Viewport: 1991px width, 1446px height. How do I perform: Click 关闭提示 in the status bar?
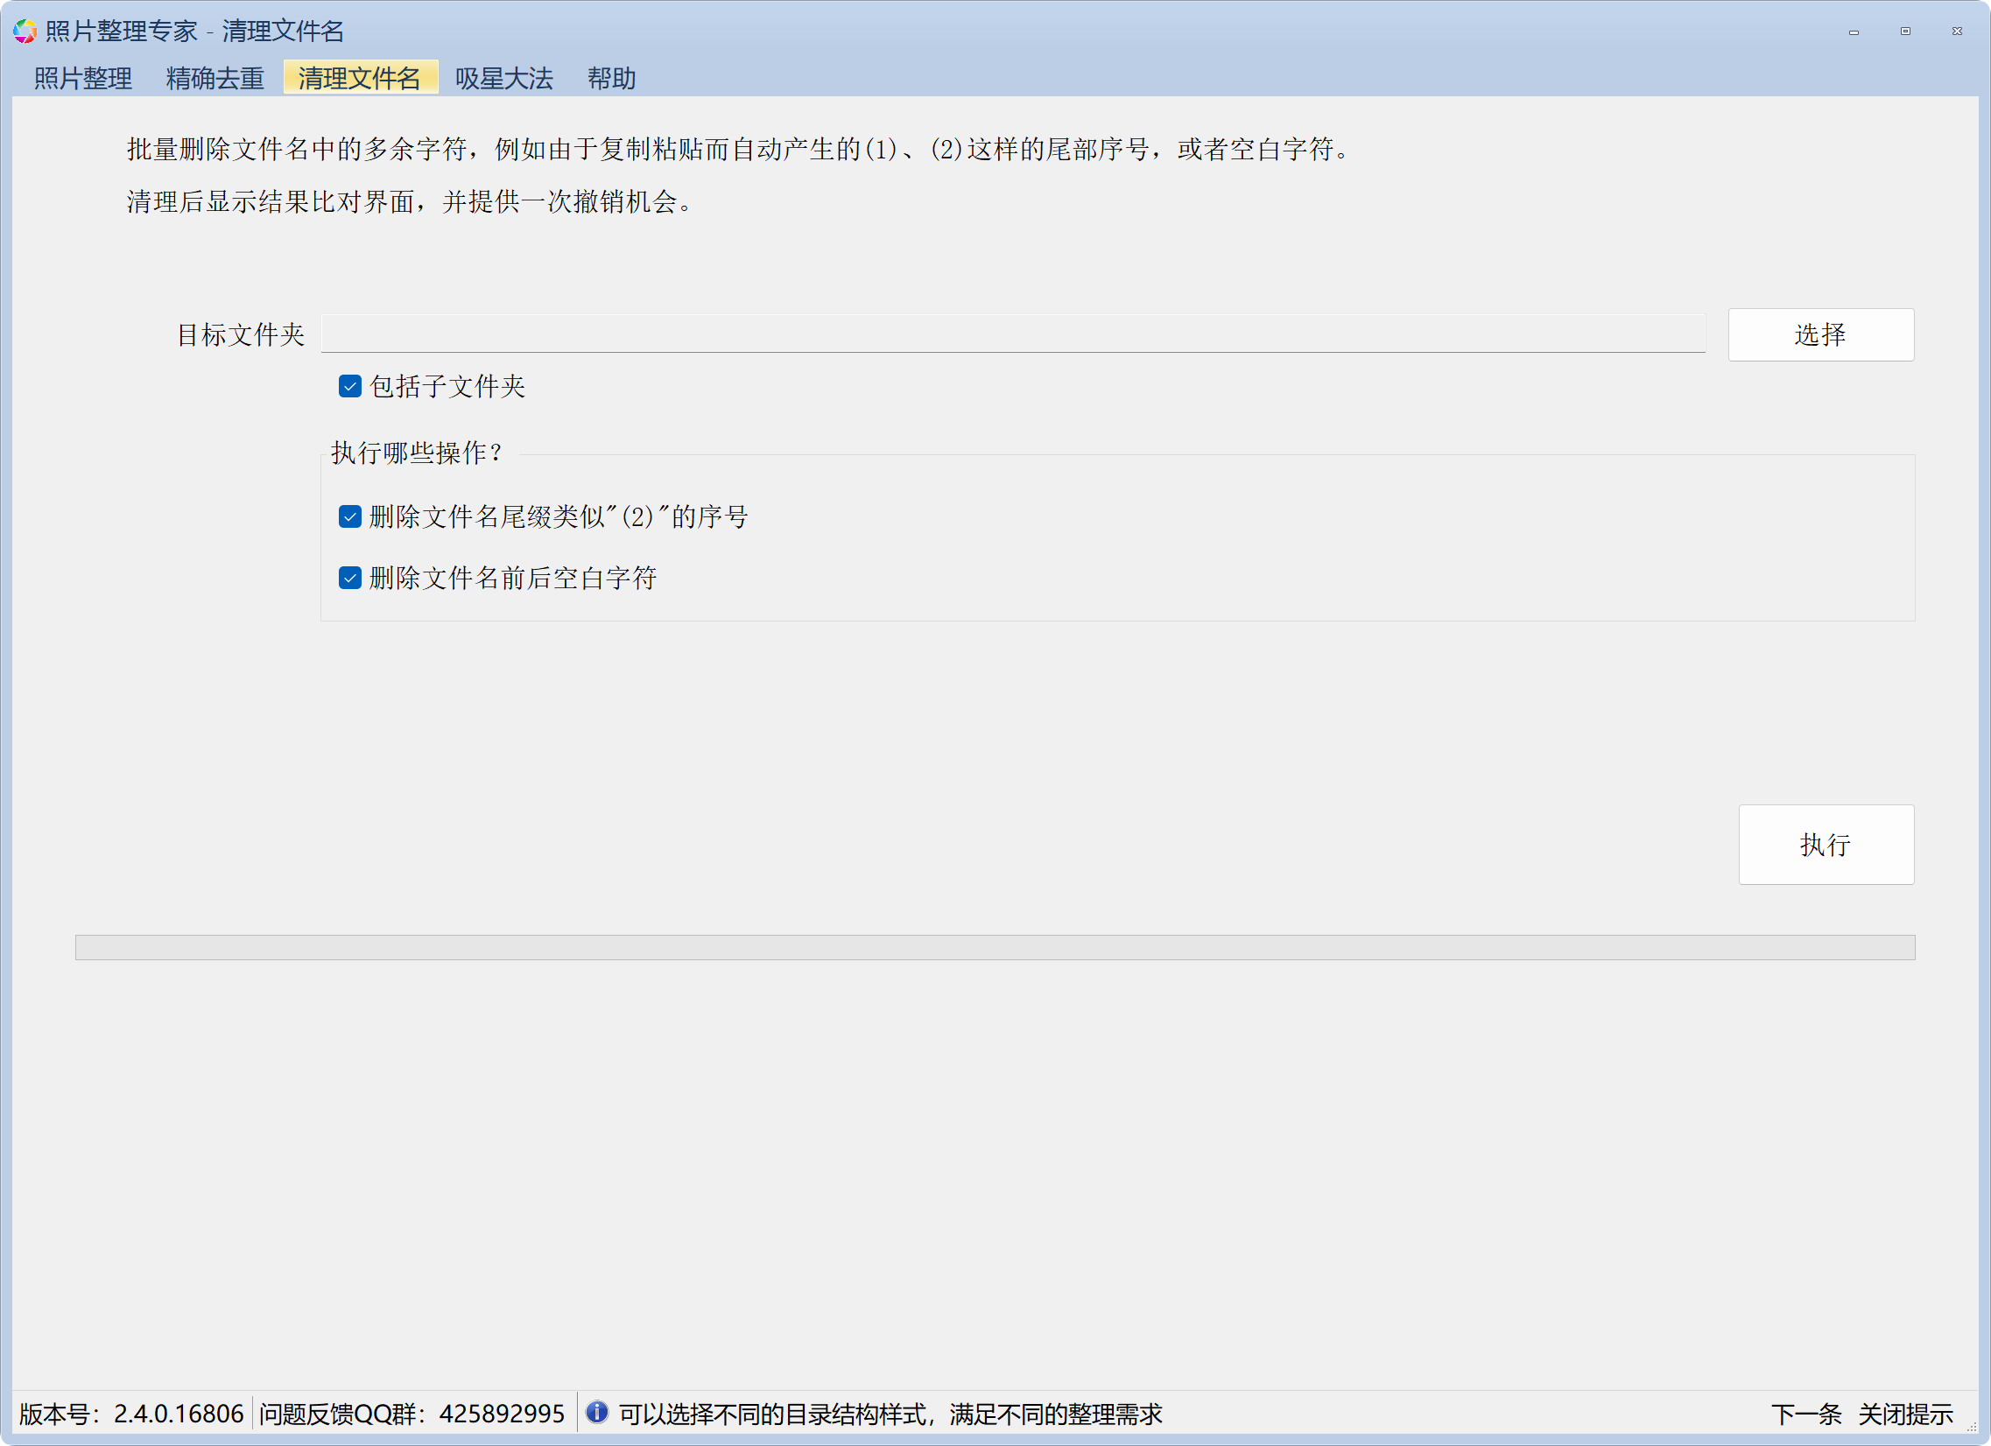click(x=1905, y=1414)
